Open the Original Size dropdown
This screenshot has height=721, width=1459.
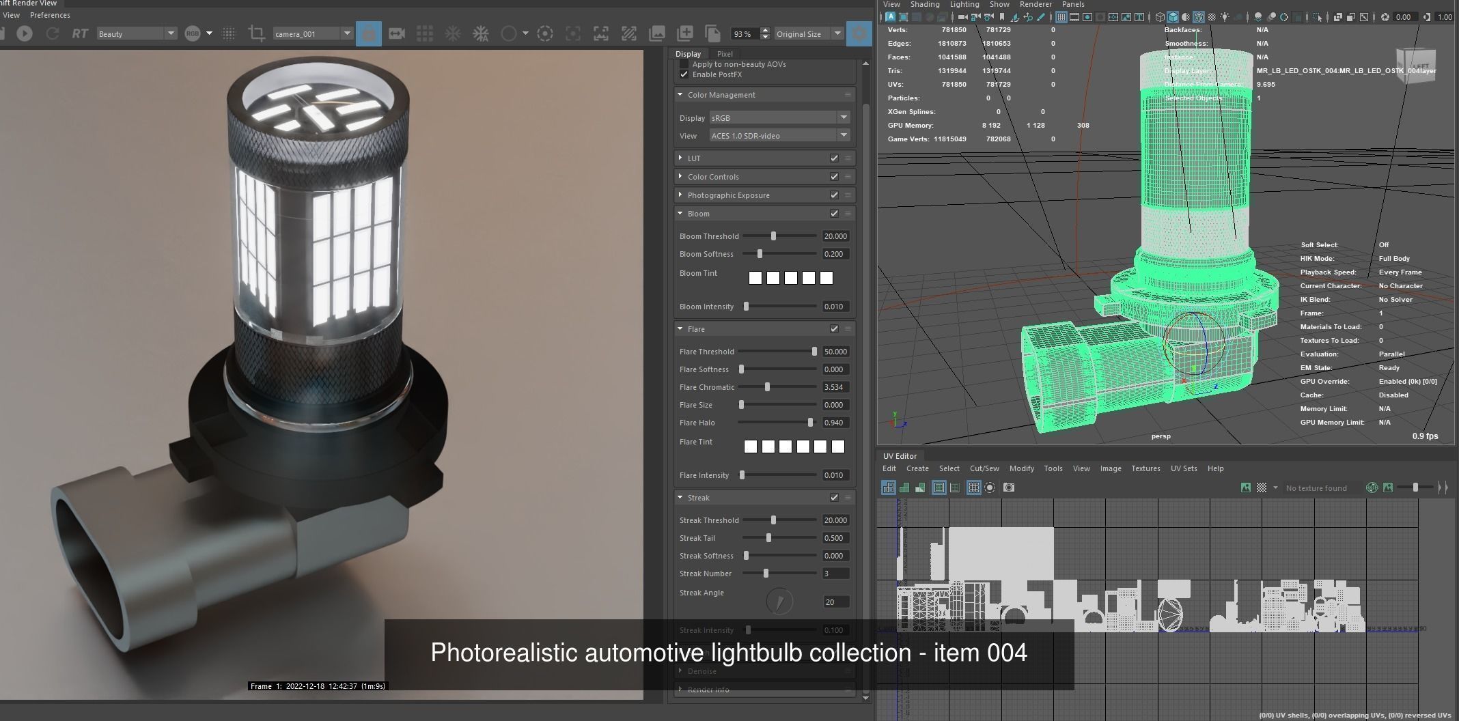coord(809,33)
